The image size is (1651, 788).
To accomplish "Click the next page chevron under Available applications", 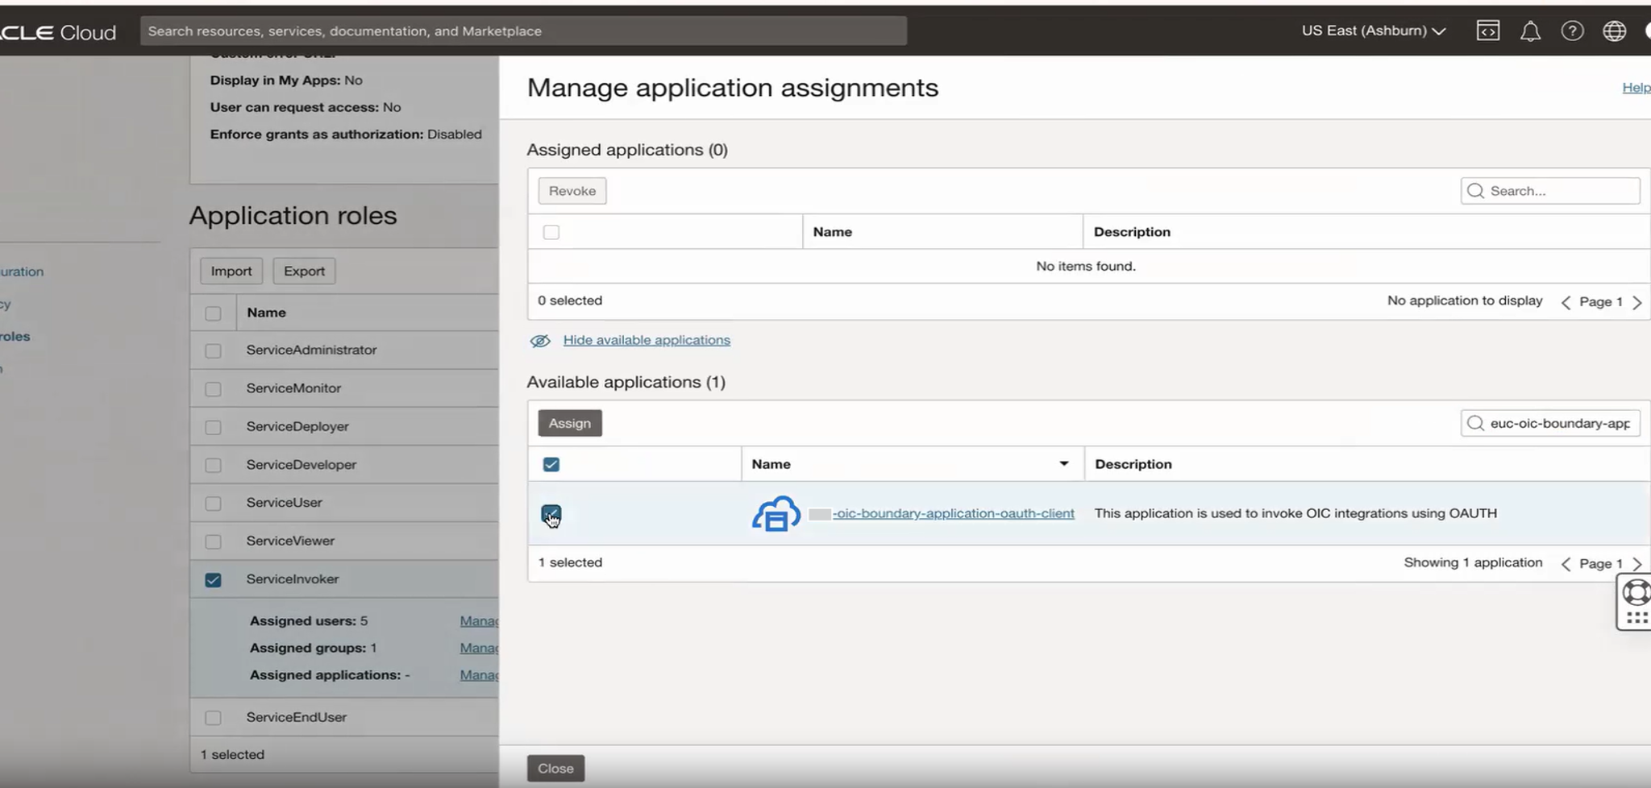I will pyautogui.click(x=1639, y=563).
